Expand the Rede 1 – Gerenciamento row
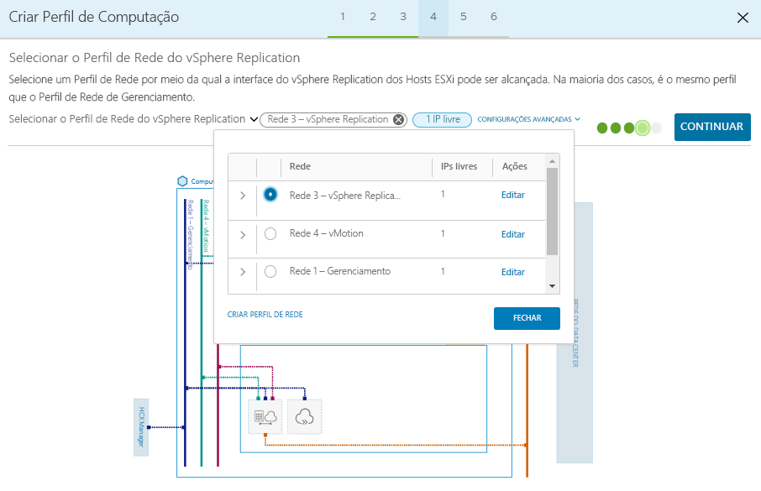761x491 pixels. [x=243, y=272]
